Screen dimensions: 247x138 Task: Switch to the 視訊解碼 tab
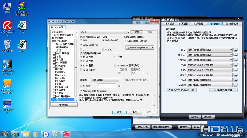198,24
